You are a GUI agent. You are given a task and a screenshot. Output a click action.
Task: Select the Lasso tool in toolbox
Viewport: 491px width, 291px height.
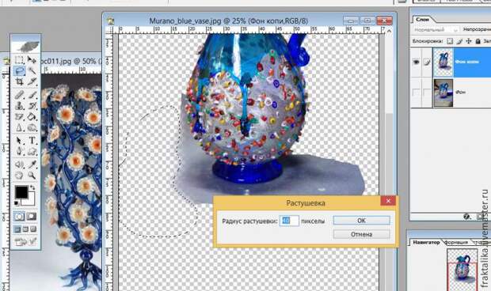(20, 70)
